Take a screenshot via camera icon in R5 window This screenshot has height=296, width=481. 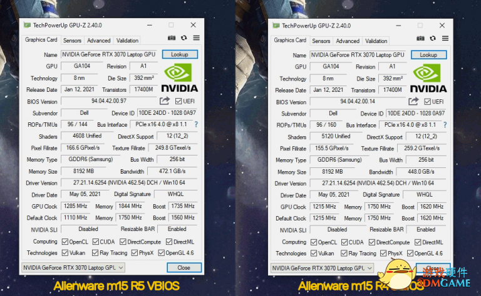point(172,38)
